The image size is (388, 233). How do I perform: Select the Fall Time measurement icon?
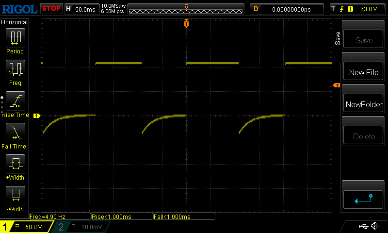[16, 132]
